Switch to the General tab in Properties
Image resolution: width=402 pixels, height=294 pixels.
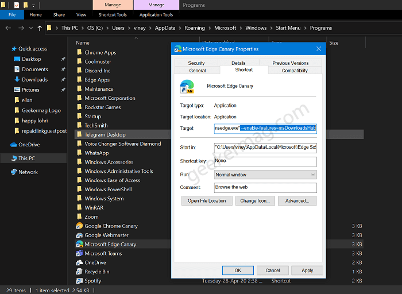(198, 71)
